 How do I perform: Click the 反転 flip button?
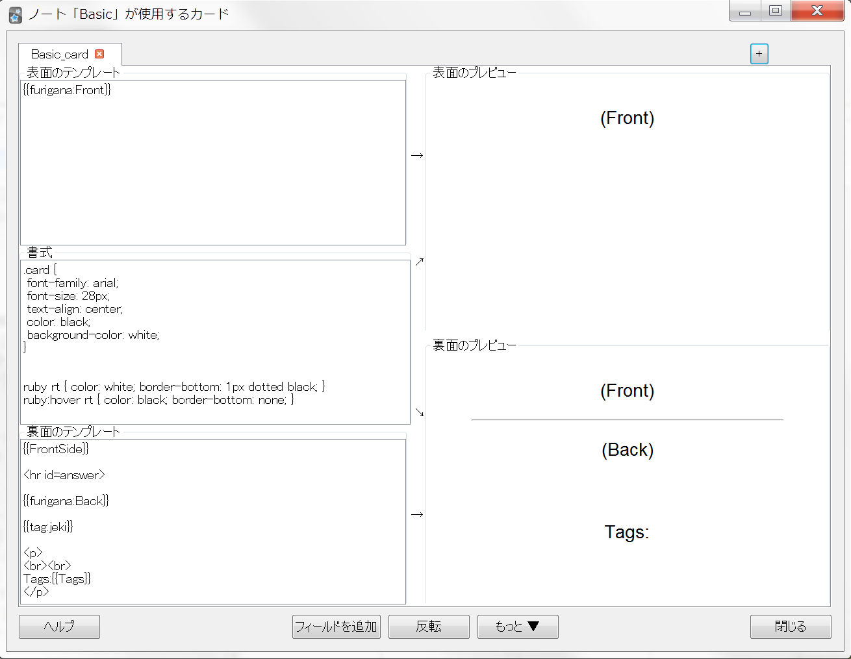(429, 627)
